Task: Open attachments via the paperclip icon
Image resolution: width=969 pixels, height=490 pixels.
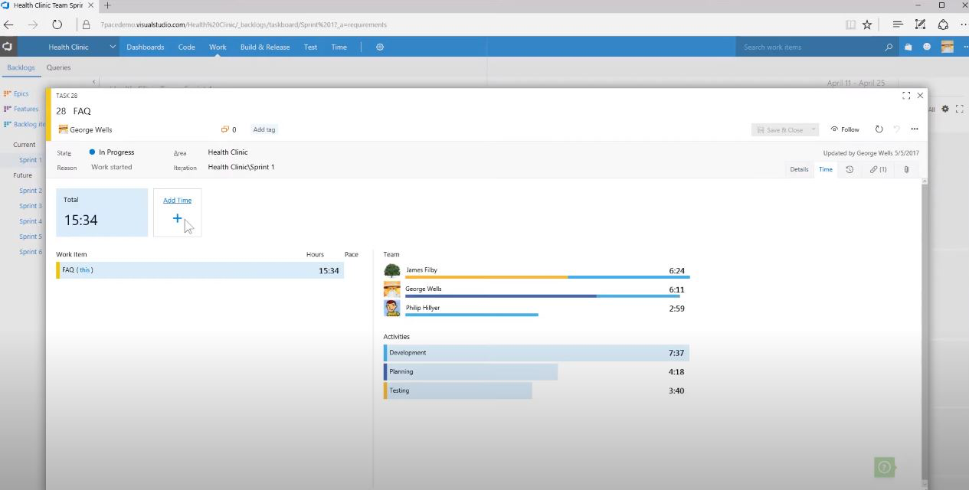Action: (906, 169)
